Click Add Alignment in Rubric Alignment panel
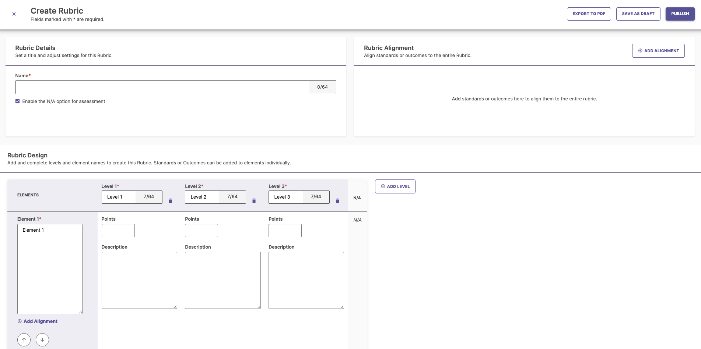This screenshot has width=701, height=349. (658, 51)
